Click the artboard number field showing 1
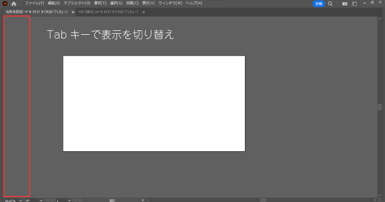 coord(61,200)
